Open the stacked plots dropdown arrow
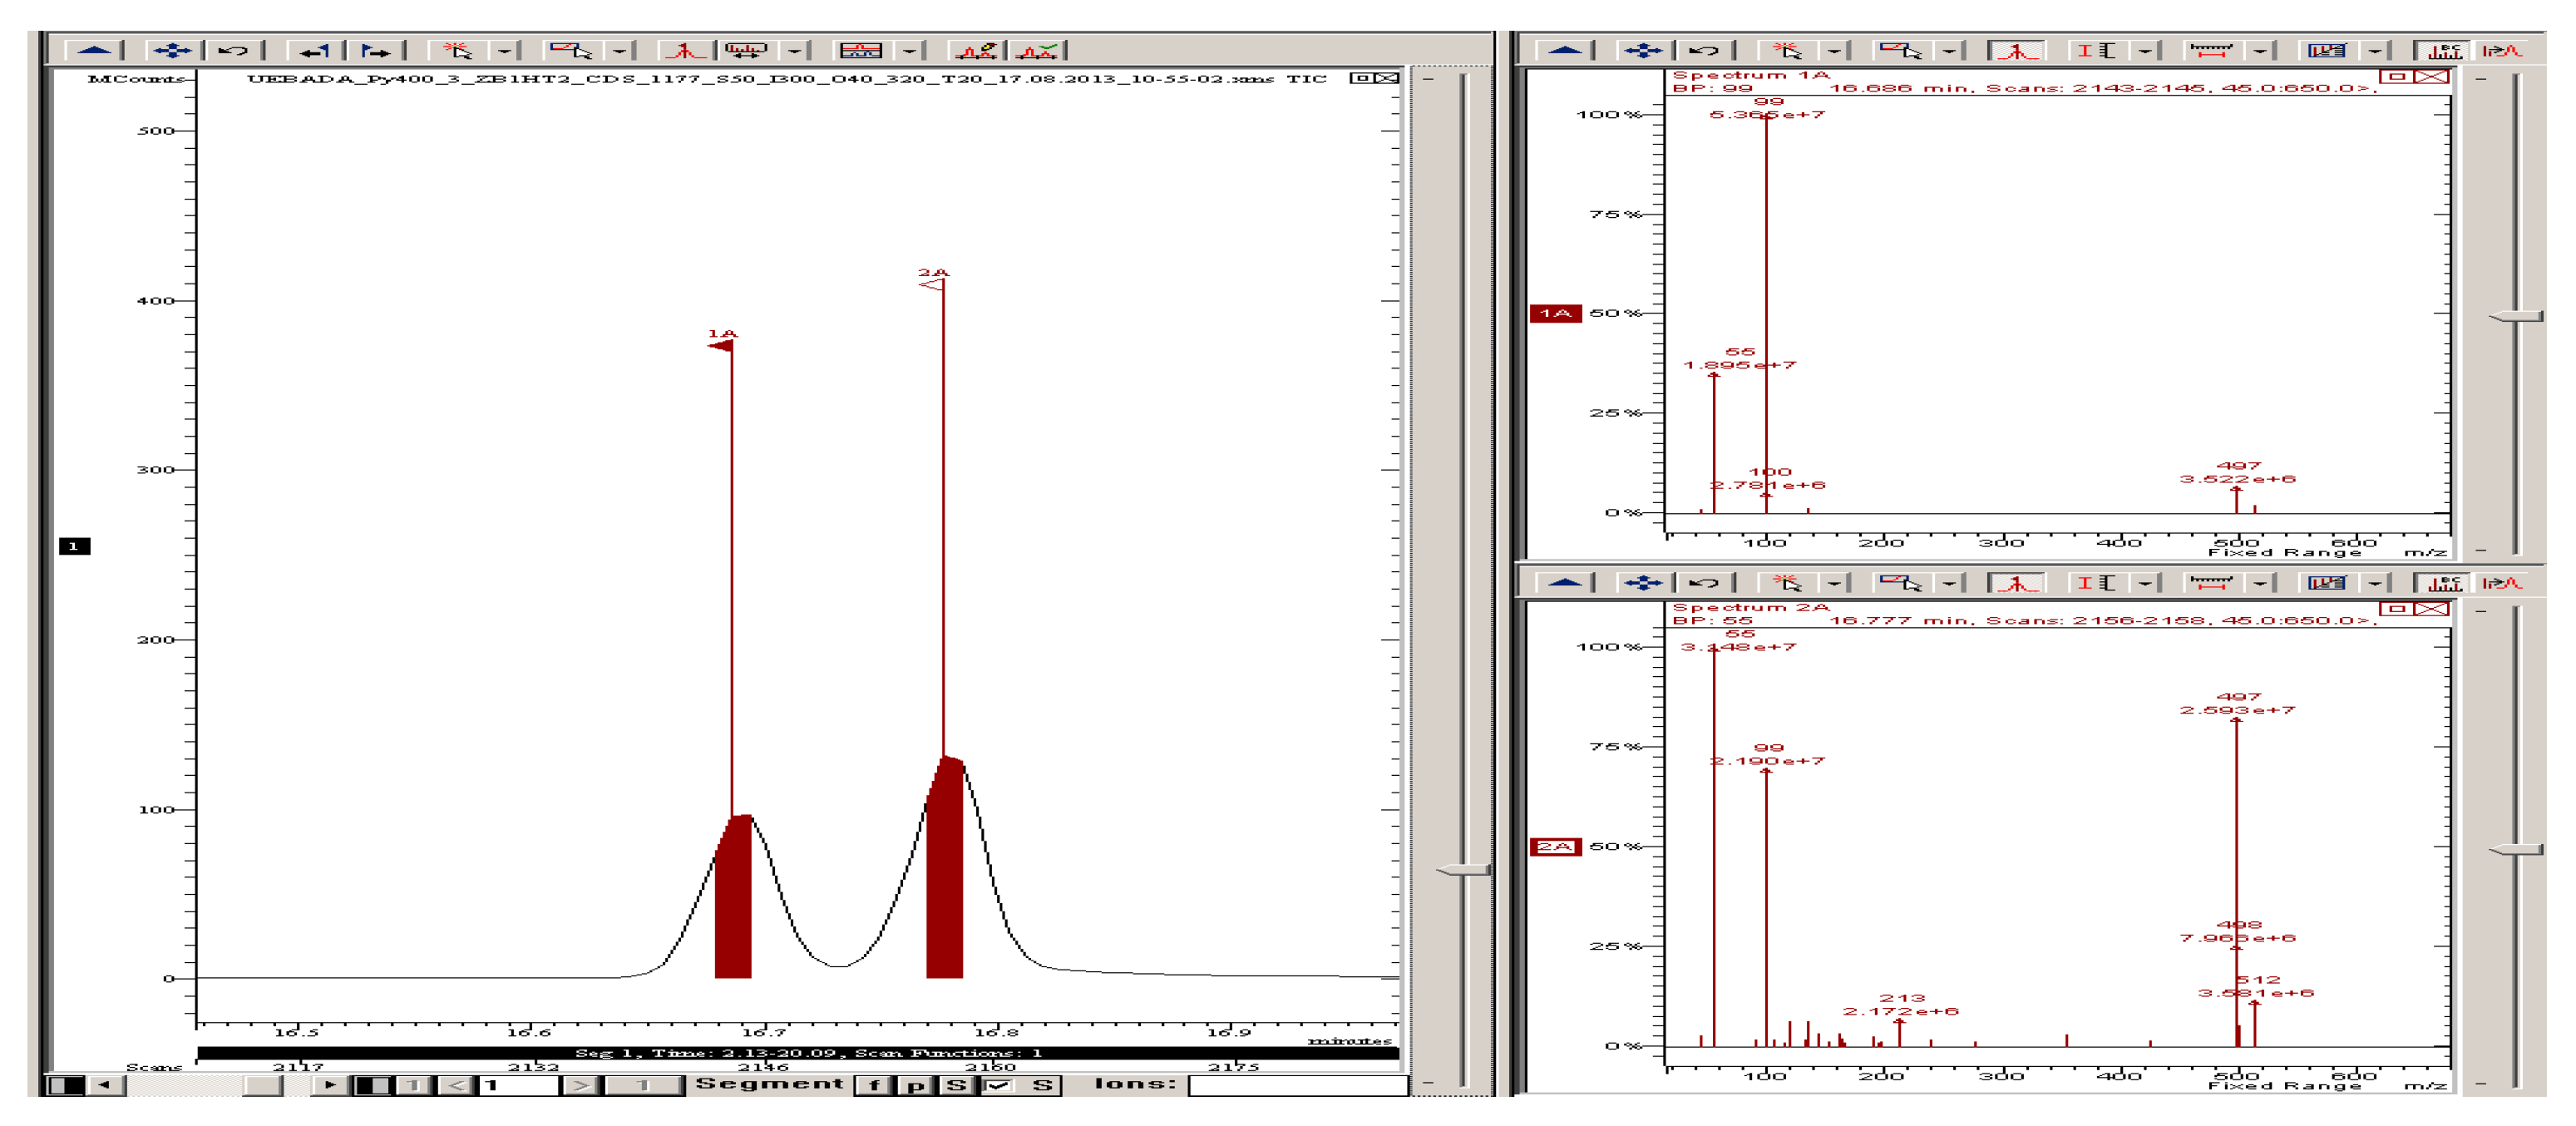The height and width of the screenshot is (1126, 2576). tap(909, 50)
